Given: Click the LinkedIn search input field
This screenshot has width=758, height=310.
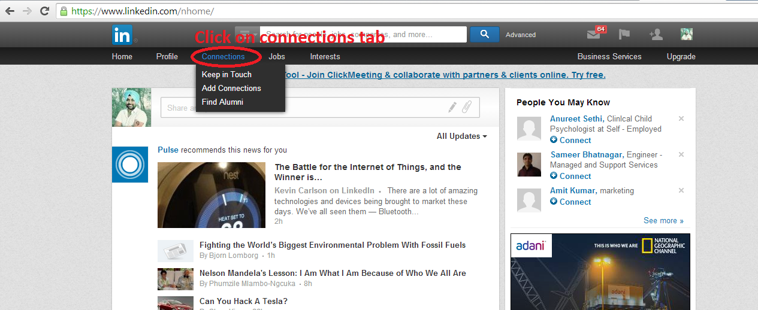Looking at the screenshot, I should coord(363,35).
